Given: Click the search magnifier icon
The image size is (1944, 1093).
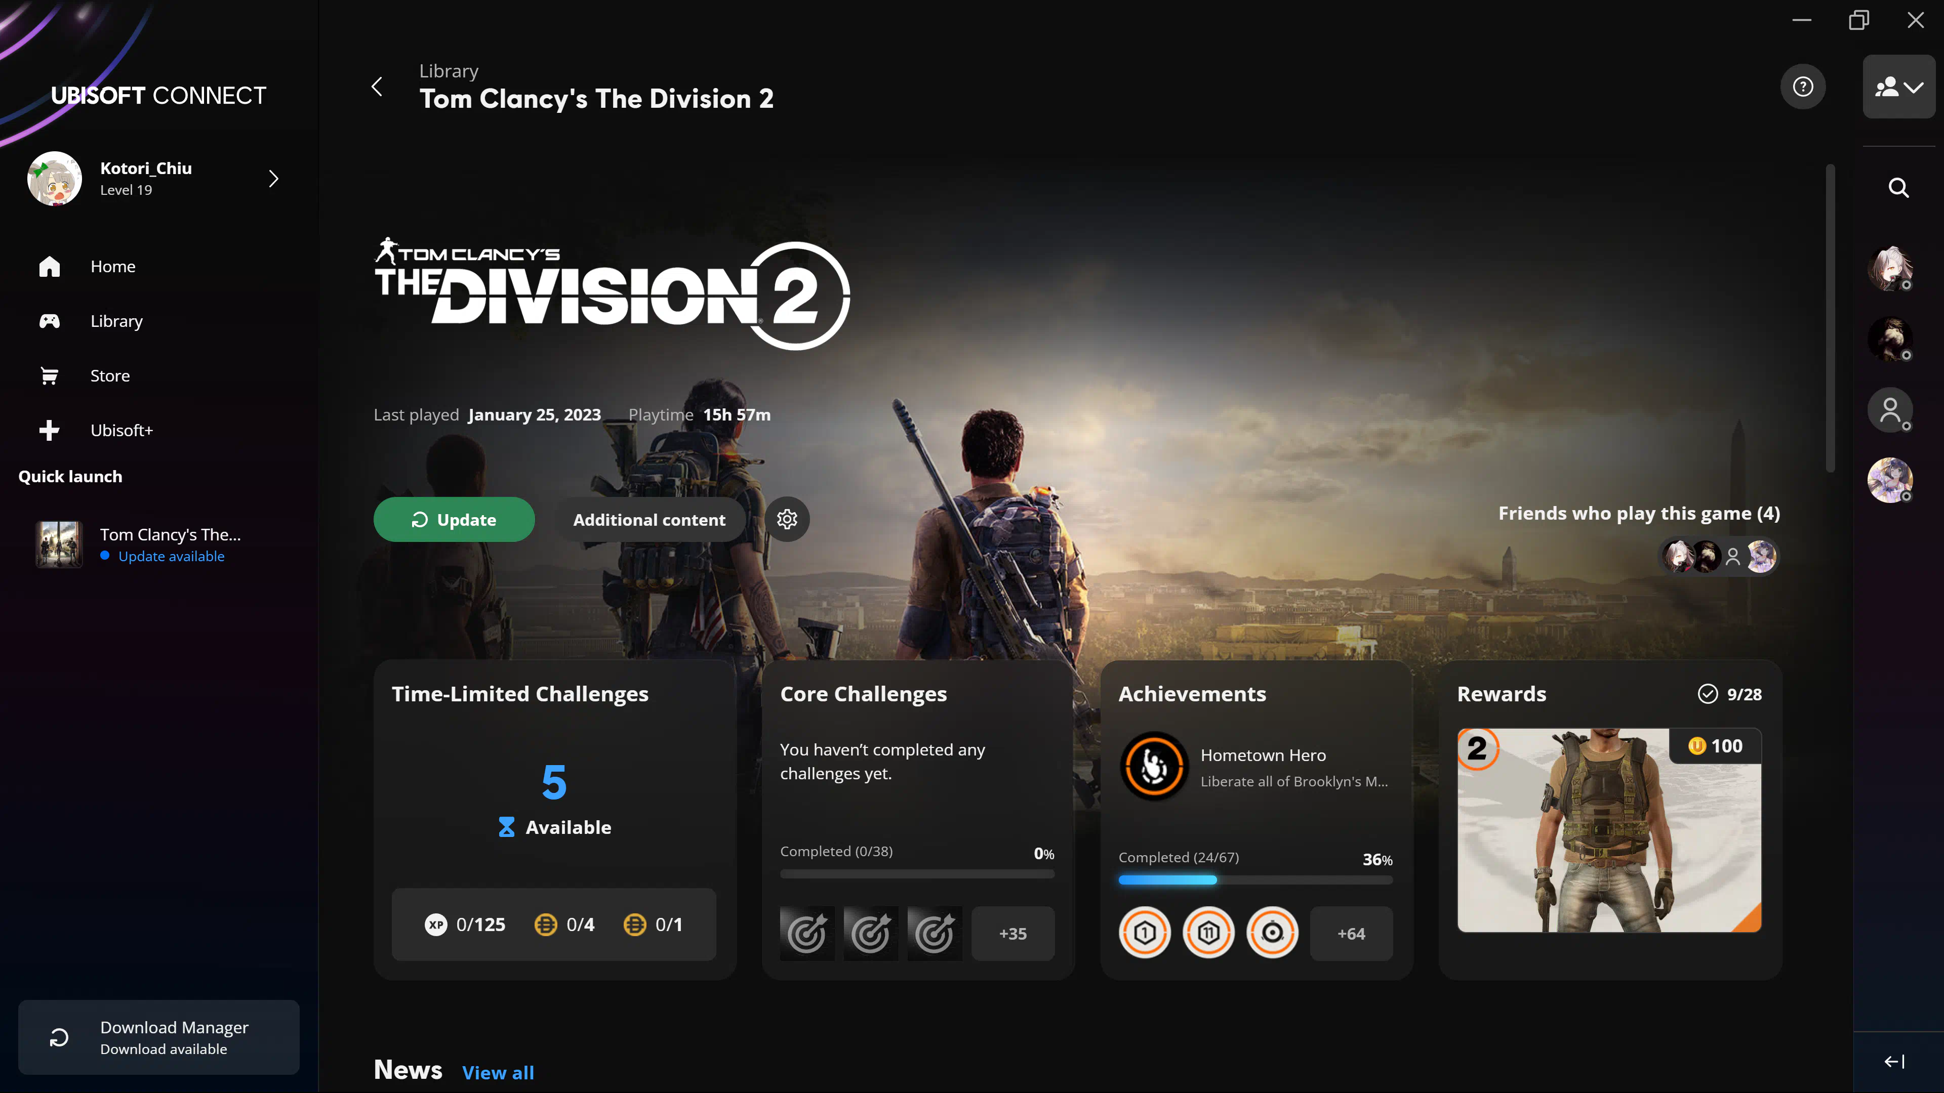Looking at the screenshot, I should pos(1898,188).
